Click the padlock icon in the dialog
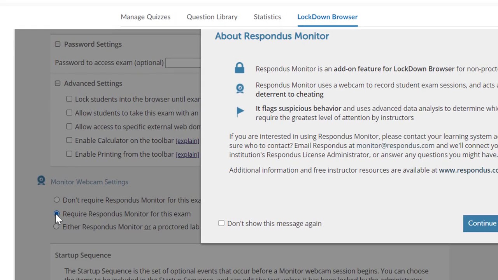 pyautogui.click(x=240, y=68)
